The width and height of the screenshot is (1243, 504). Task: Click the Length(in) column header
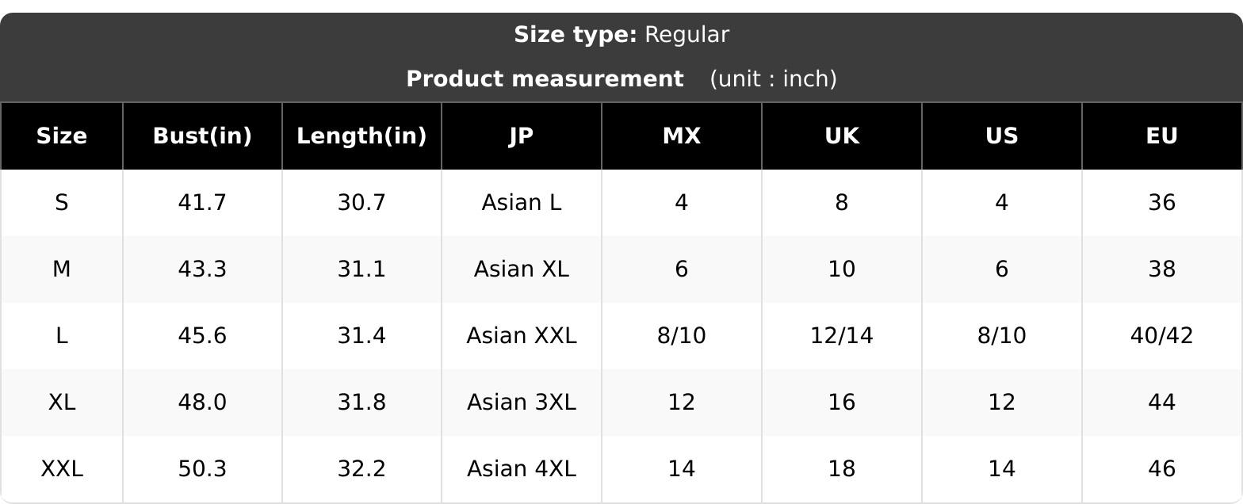361,136
